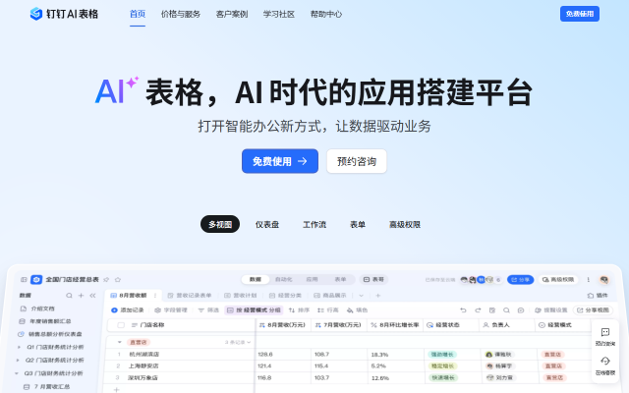The height and width of the screenshot is (393, 629).
Task: Pin the 全国门店经营总表 document
Action: 106,279
